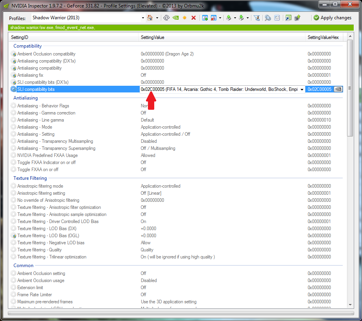Expand SLI compatibility bits value dropdown

(302, 90)
